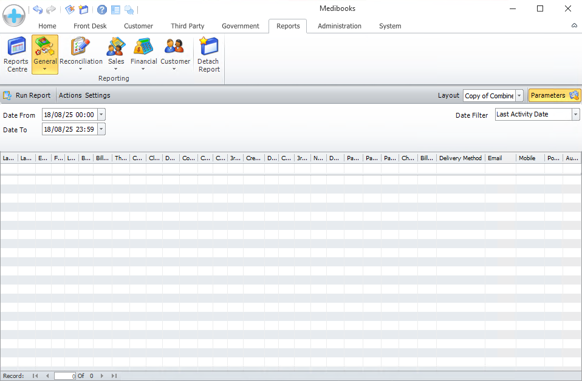The width and height of the screenshot is (582, 381).
Task: Click the Help question mark icon
Action: [101, 10]
